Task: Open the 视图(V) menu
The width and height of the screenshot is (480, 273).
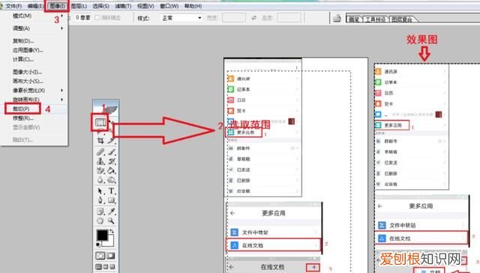Action: pyautogui.click(x=145, y=6)
